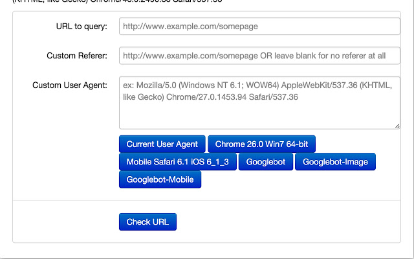This screenshot has height=259, width=414.
Task: Focus the Custom Referer text field
Action: point(259,56)
